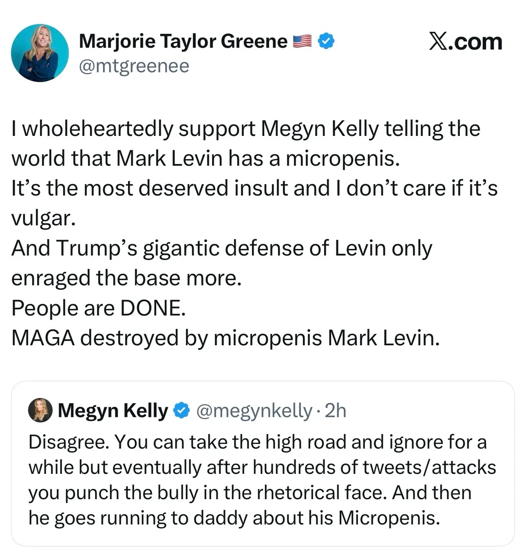Click the "2h" timestamp in the quoted post
This screenshot has height=551, width=526.
pos(336,410)
